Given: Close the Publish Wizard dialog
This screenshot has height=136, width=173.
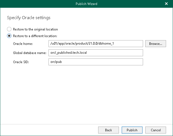Looking at the screenshot, I should 166,4.
